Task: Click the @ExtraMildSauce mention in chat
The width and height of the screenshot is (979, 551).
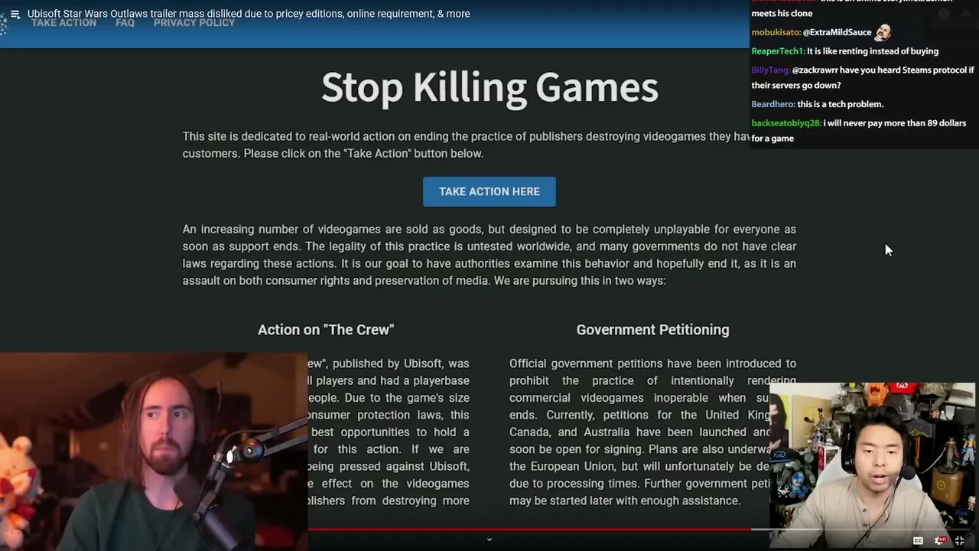Action: tap(837, 32)
